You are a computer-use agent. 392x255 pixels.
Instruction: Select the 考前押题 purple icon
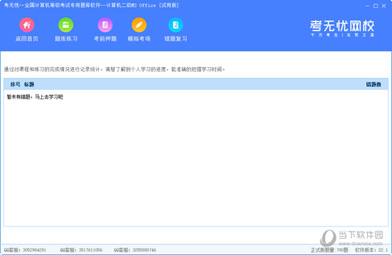pyautogui.click(x=105, y=25)
